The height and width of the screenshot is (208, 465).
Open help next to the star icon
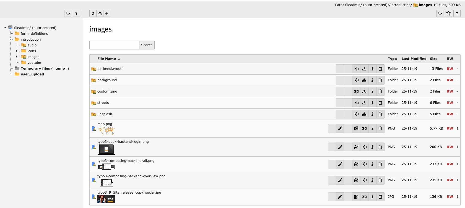(x=457, y=13)
